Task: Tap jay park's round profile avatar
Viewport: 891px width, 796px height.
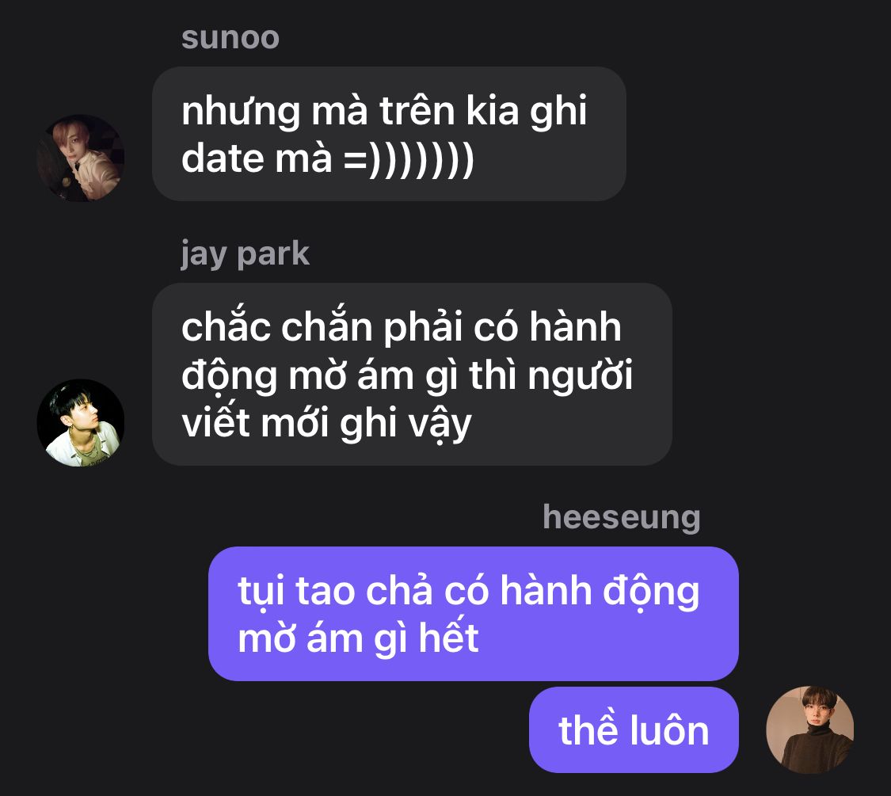Action: pyautogui.click(x=81, y=423)
